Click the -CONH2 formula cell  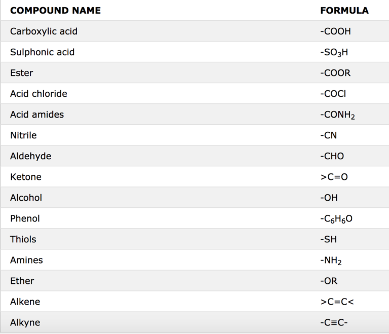(337, 115)
